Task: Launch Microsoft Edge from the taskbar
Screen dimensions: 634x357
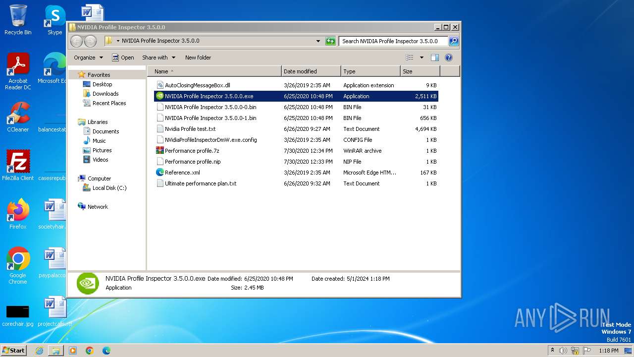Action: click(x=106, y=351)
